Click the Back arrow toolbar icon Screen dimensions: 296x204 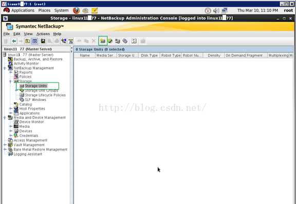pyautogui.click(x=14, y=41)
